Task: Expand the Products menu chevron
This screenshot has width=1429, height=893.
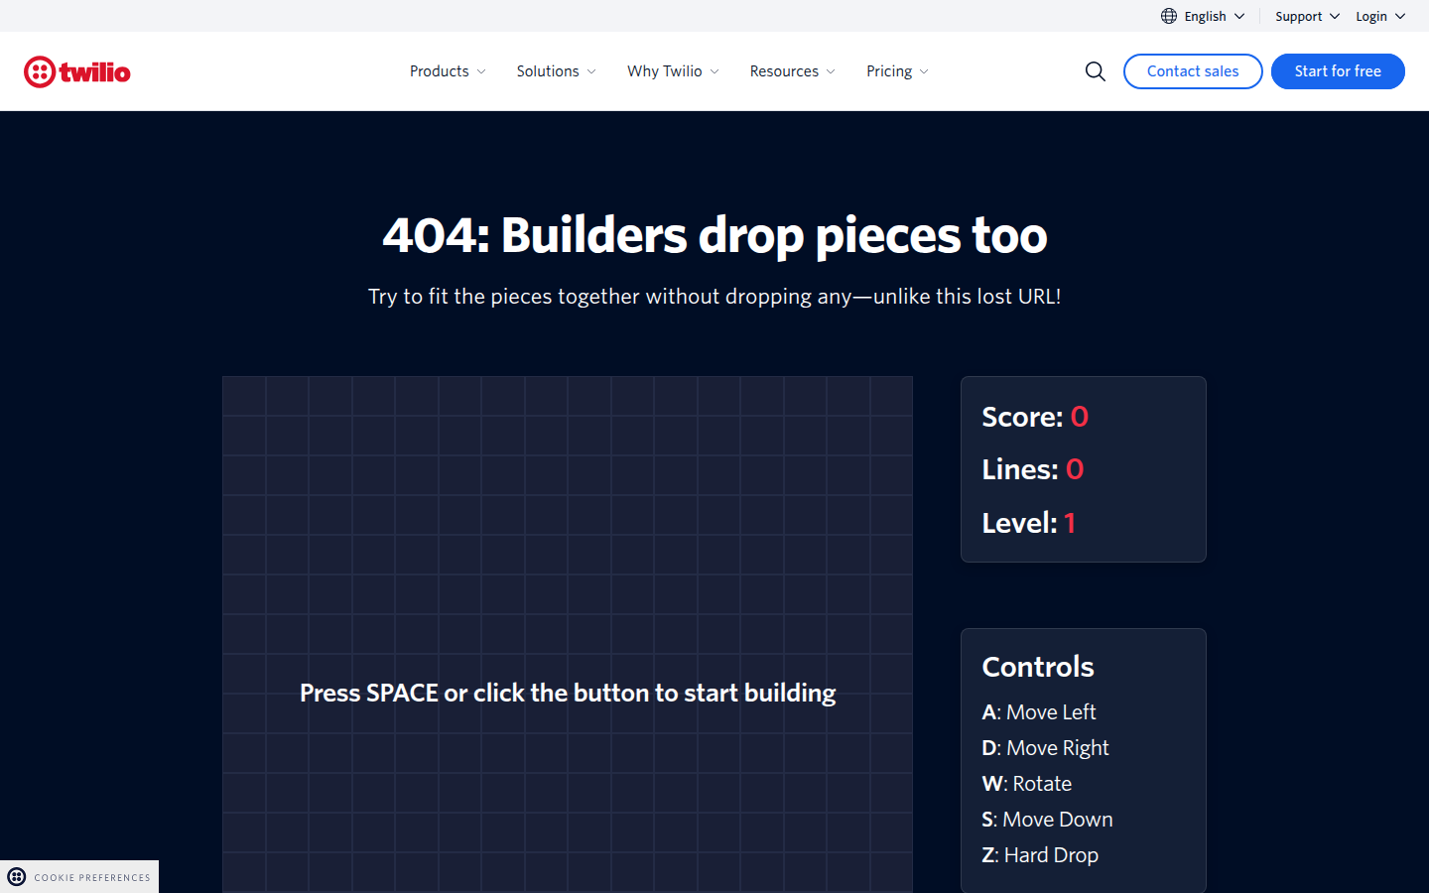Action: point(481,71)
